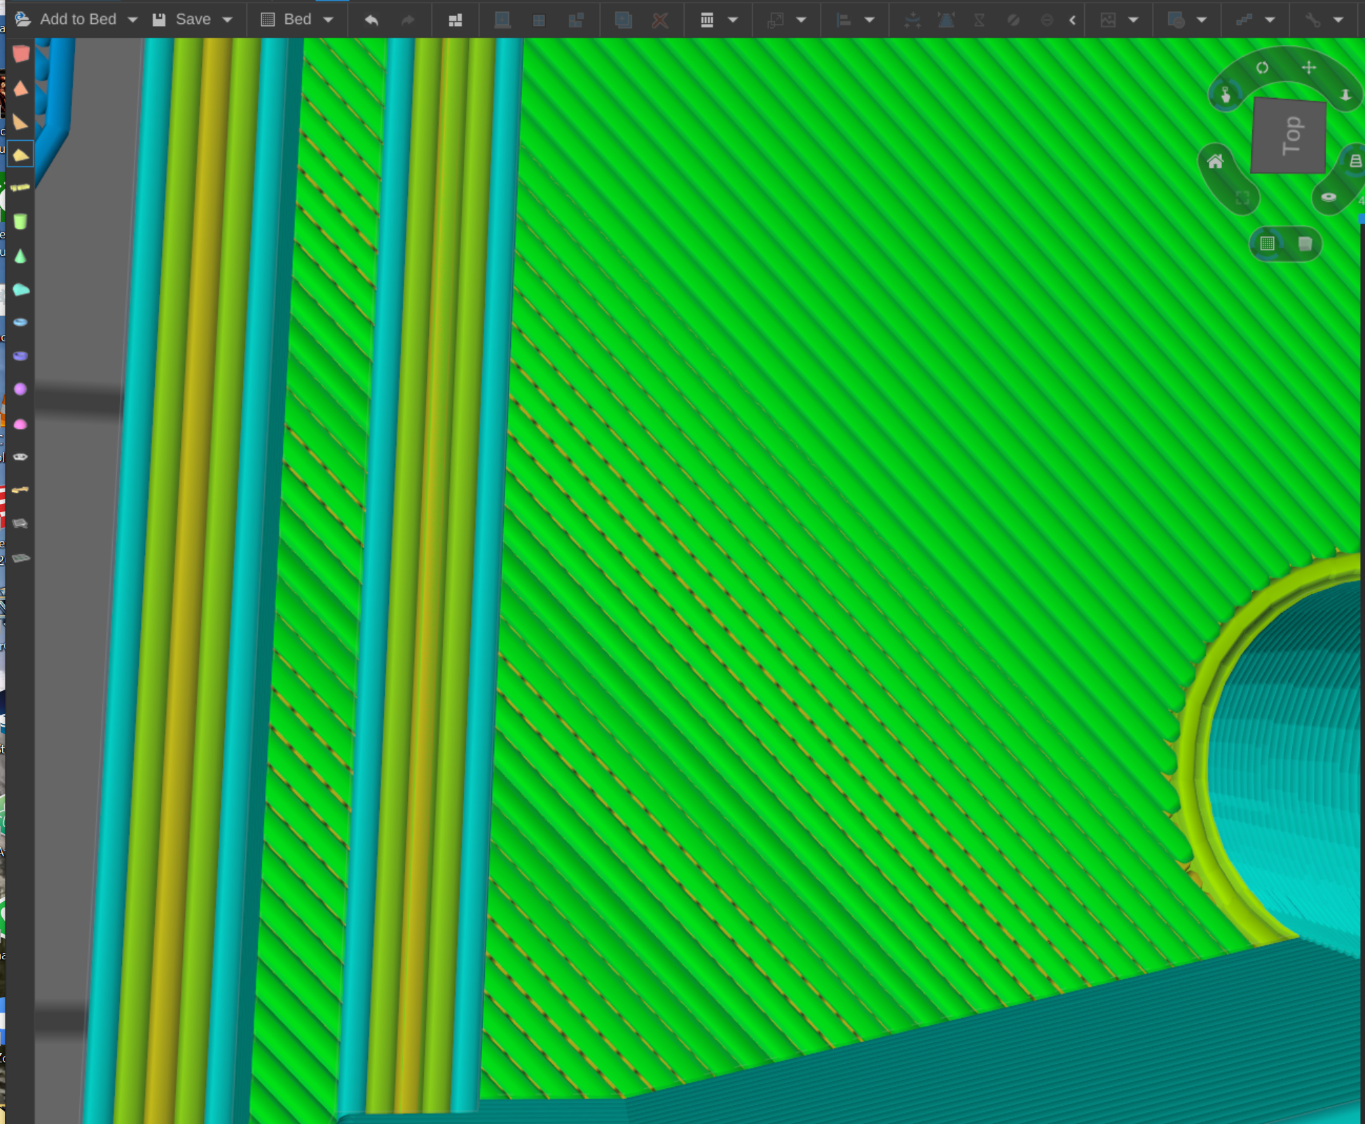This screenshot has width=1365, height=1124.
Task: Toggle bed grid visibility
Action: 1268,244
